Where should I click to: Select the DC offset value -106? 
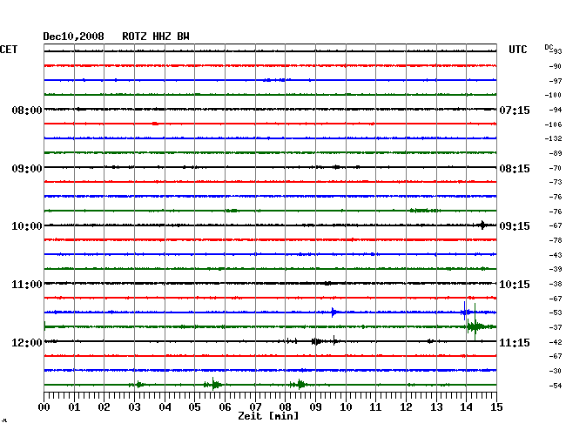tap(553, 124)
